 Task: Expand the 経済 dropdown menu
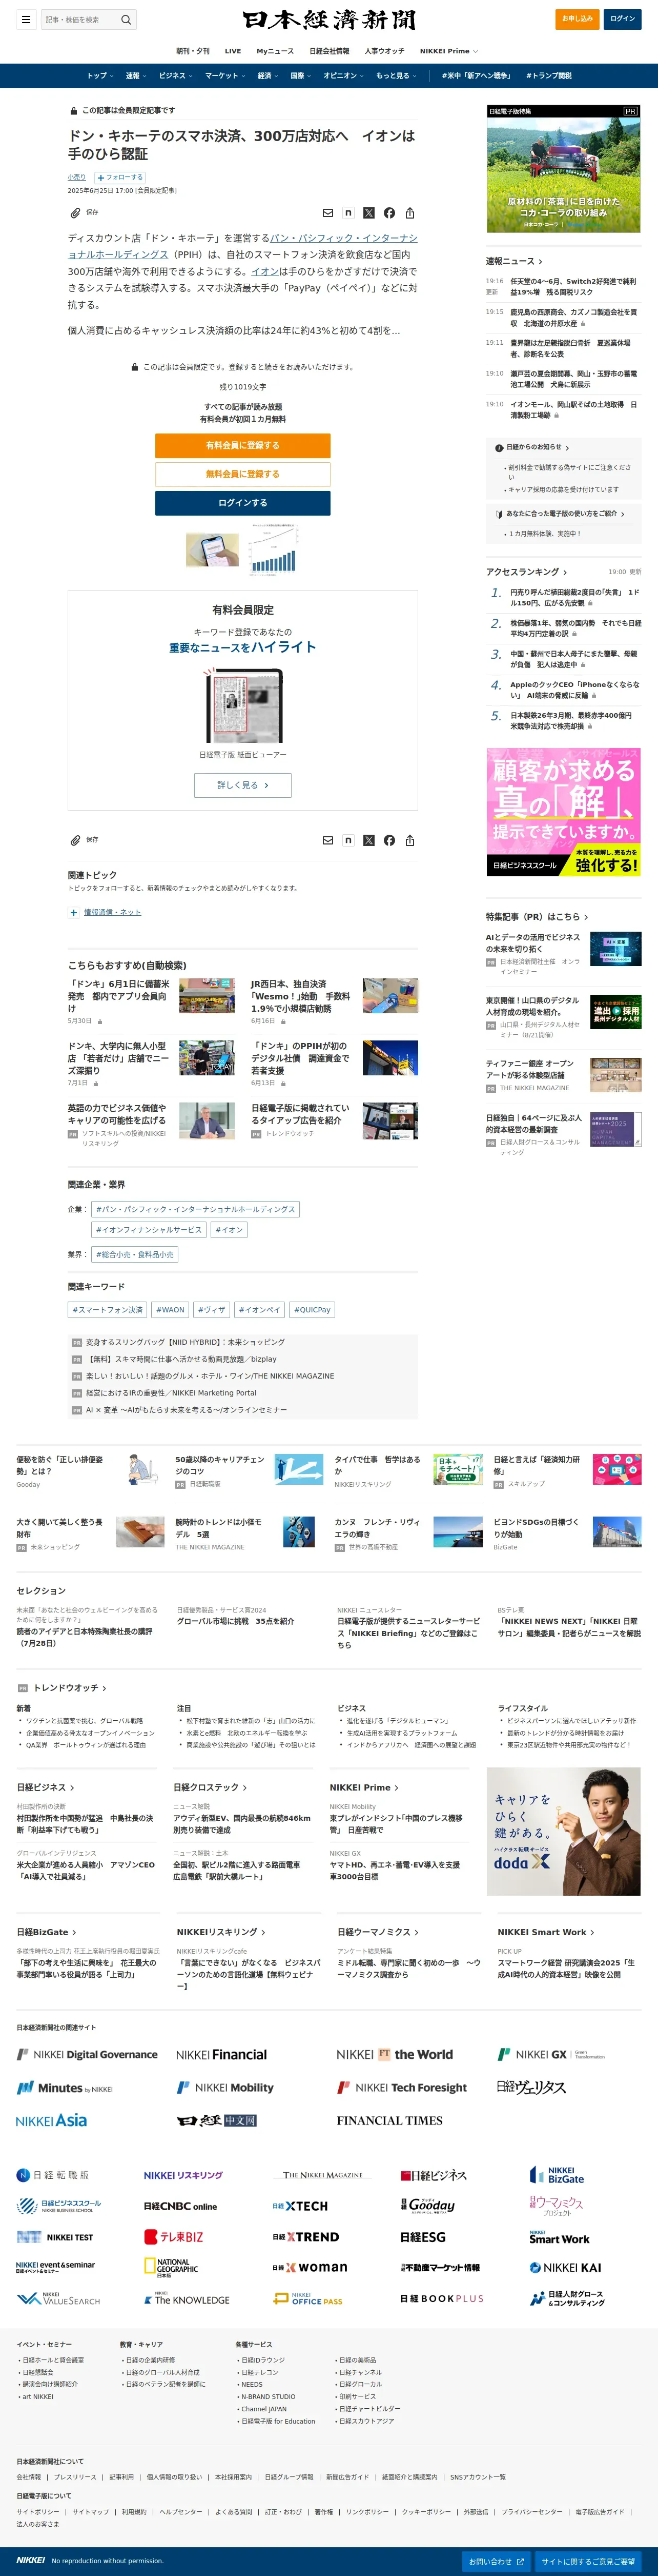[x=269, y=76]
